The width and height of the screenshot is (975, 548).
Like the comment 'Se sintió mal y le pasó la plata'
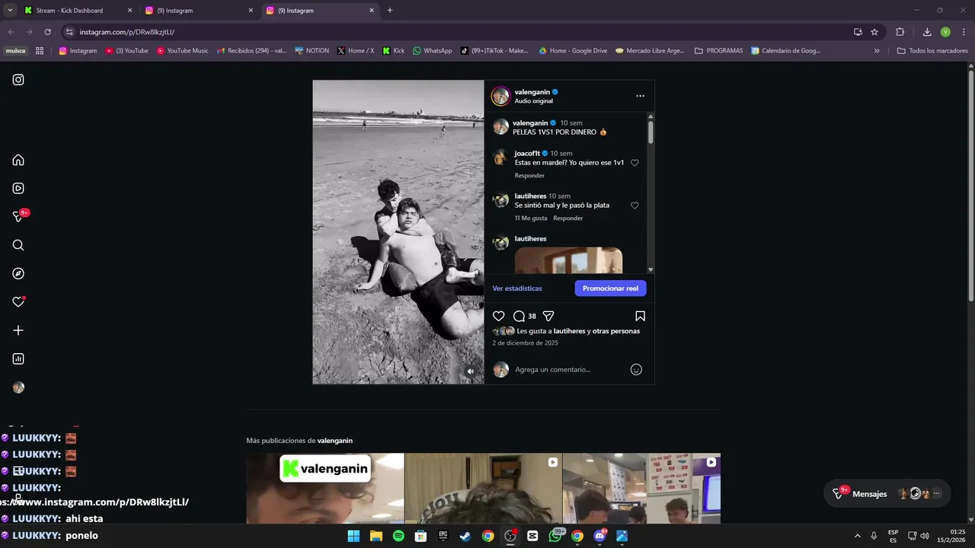pyautogui.click(x=635, y=205)
